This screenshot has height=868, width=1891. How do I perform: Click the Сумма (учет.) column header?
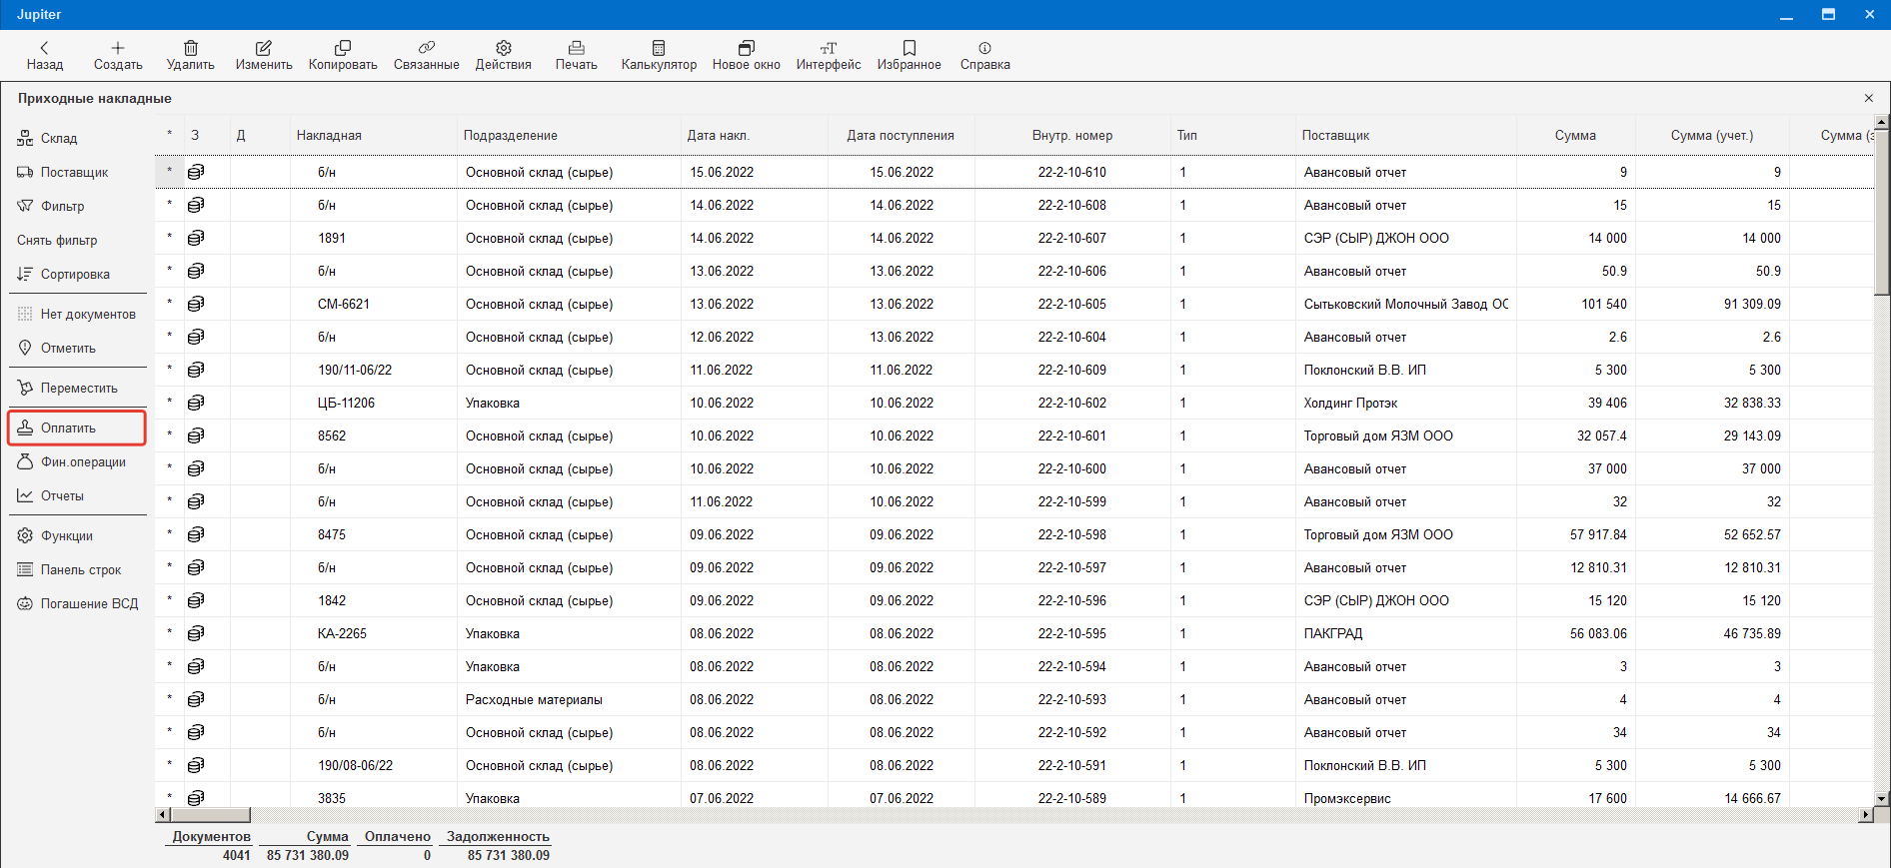1712,135
